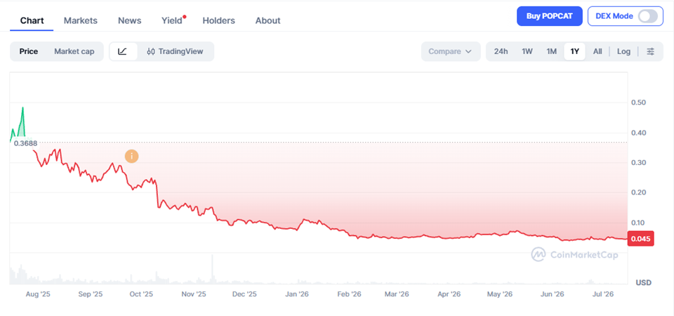Screen dimensions: 674x316
Task: Open the Yield tab
Action: (x=172, y=20)
